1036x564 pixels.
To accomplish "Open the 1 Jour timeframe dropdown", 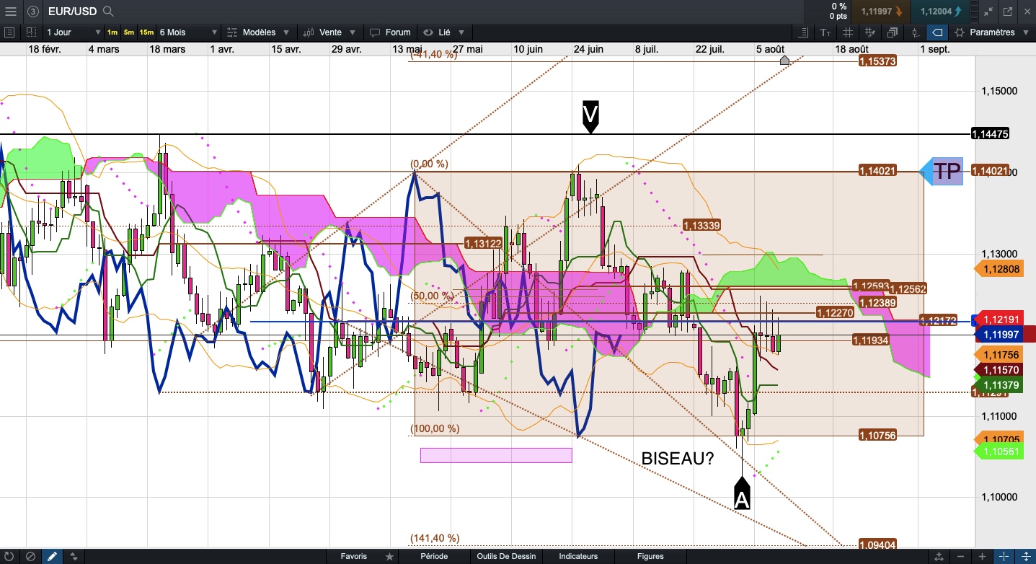I will [74, 32].
